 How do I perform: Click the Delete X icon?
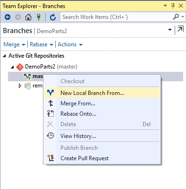point(50,124)
